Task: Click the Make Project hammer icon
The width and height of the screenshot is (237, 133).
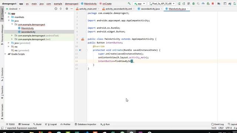Action: pyautogui.click(x=129, y=3)
